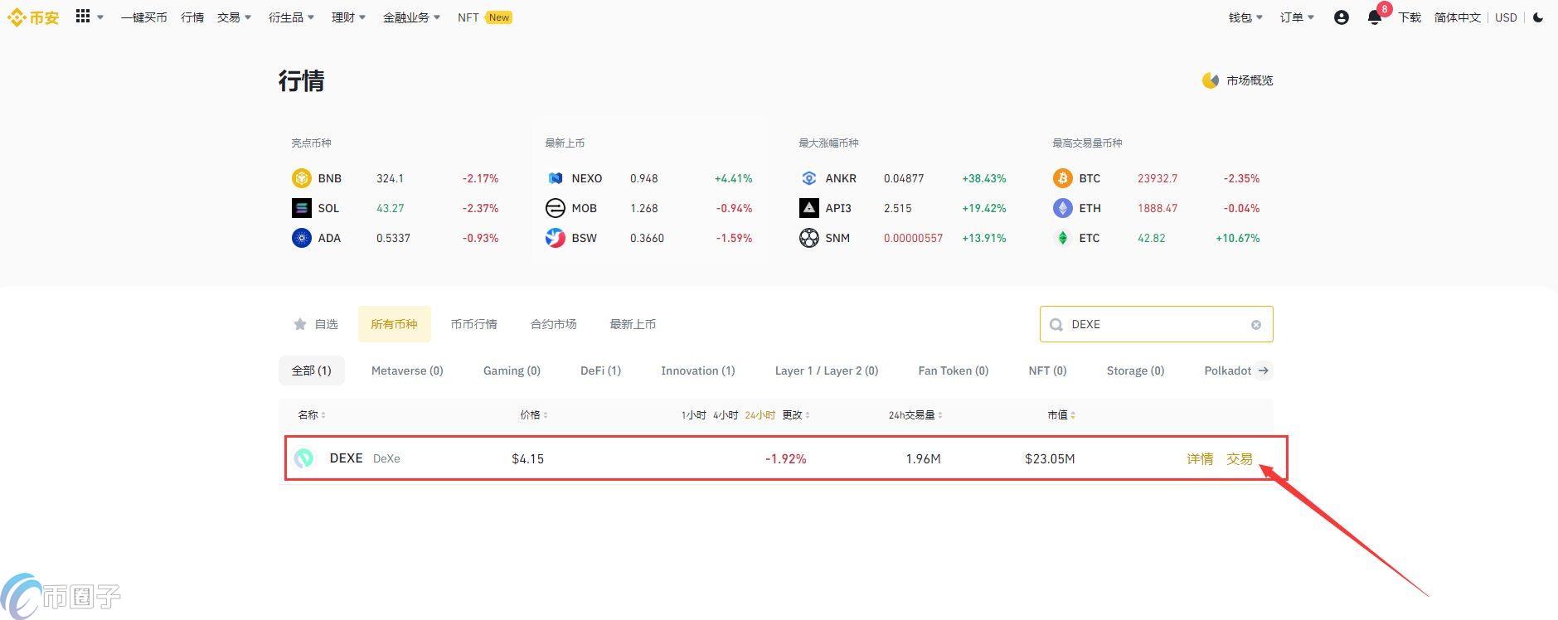Click the BTC coin icon
The image size is (1558, 620).
click(x=1062, y=178)
